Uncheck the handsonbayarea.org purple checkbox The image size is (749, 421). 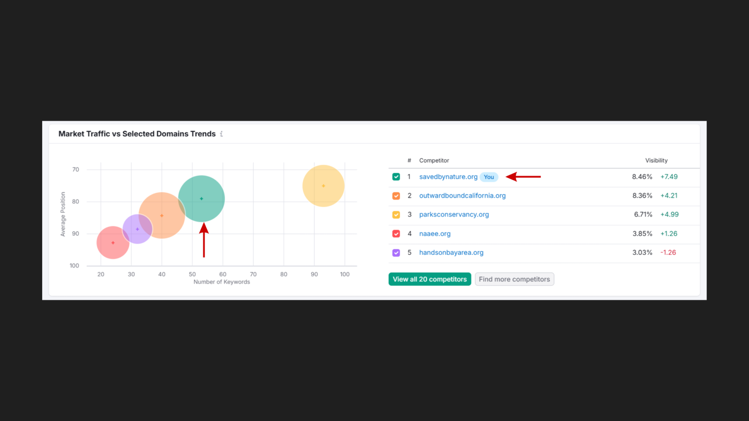pyautogui.click(x=396, y=253)
